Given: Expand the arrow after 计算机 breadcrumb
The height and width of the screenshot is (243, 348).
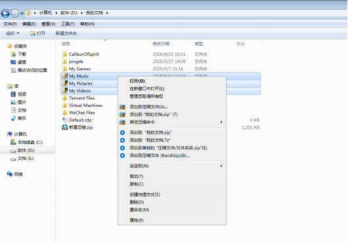Looking at the screenshot, I should tap(56, 13).
